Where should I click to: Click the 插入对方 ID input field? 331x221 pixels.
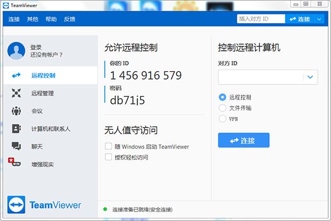[x=261, y=19]
